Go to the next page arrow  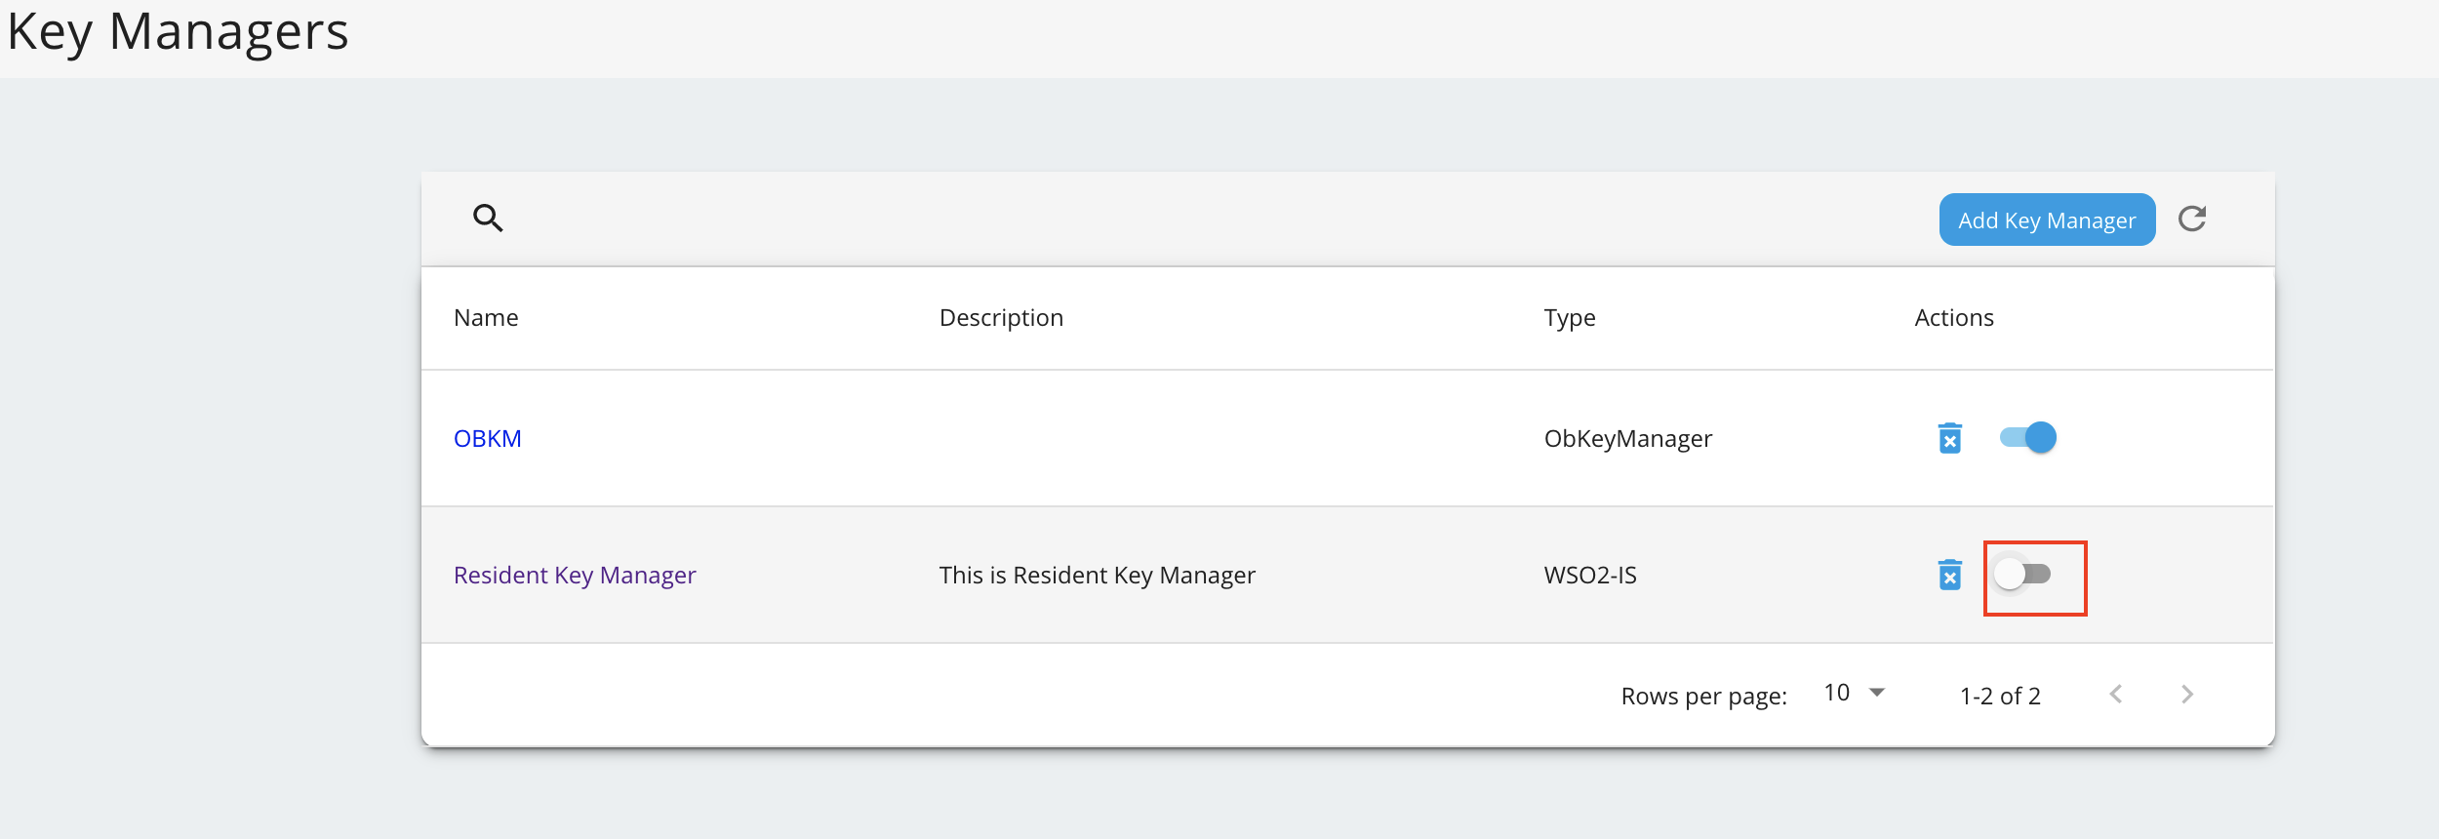click(2186, 694)
